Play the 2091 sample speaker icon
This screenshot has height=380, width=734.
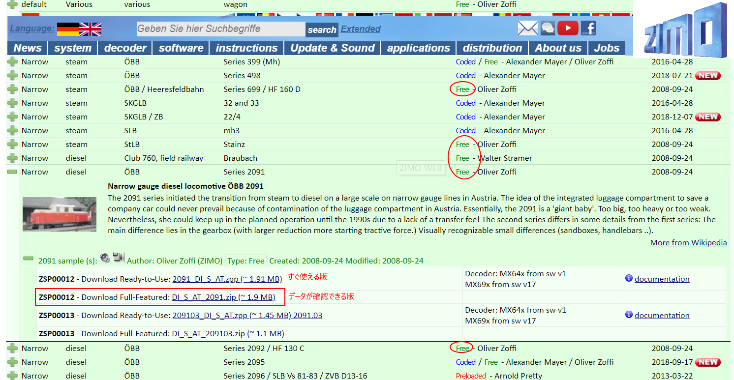coord(105,258)
